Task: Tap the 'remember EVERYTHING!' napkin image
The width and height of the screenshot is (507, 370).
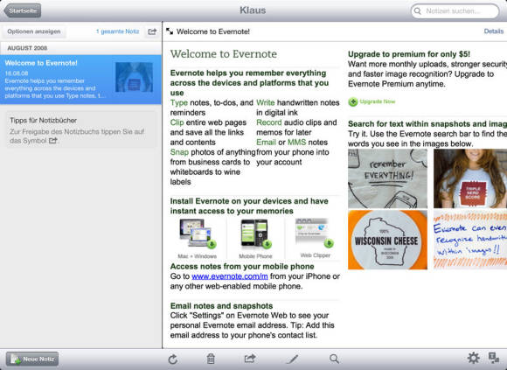Action: (387, 178)
